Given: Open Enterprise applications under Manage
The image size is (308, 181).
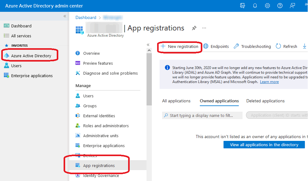Looking at the screenshot, I should [x=104, y=146].
